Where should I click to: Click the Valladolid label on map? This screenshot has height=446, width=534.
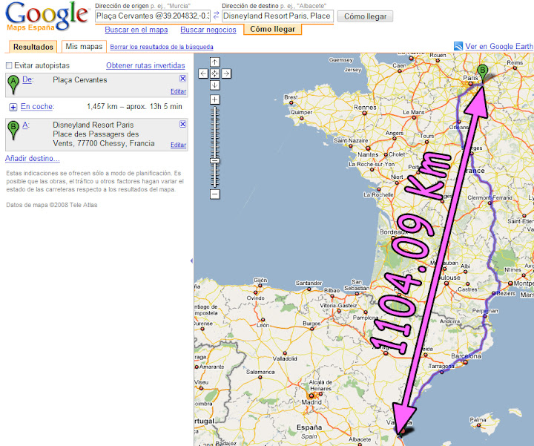285,358
